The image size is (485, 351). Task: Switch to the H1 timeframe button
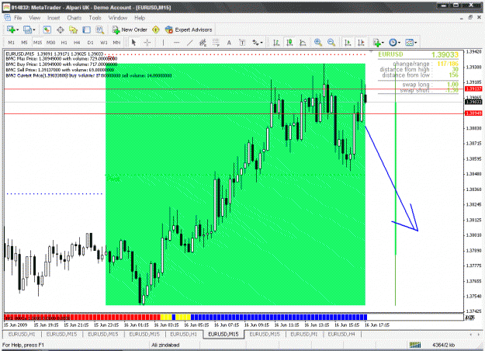pos(64,43)
